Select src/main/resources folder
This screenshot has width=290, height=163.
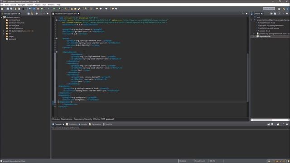[16, 23]
